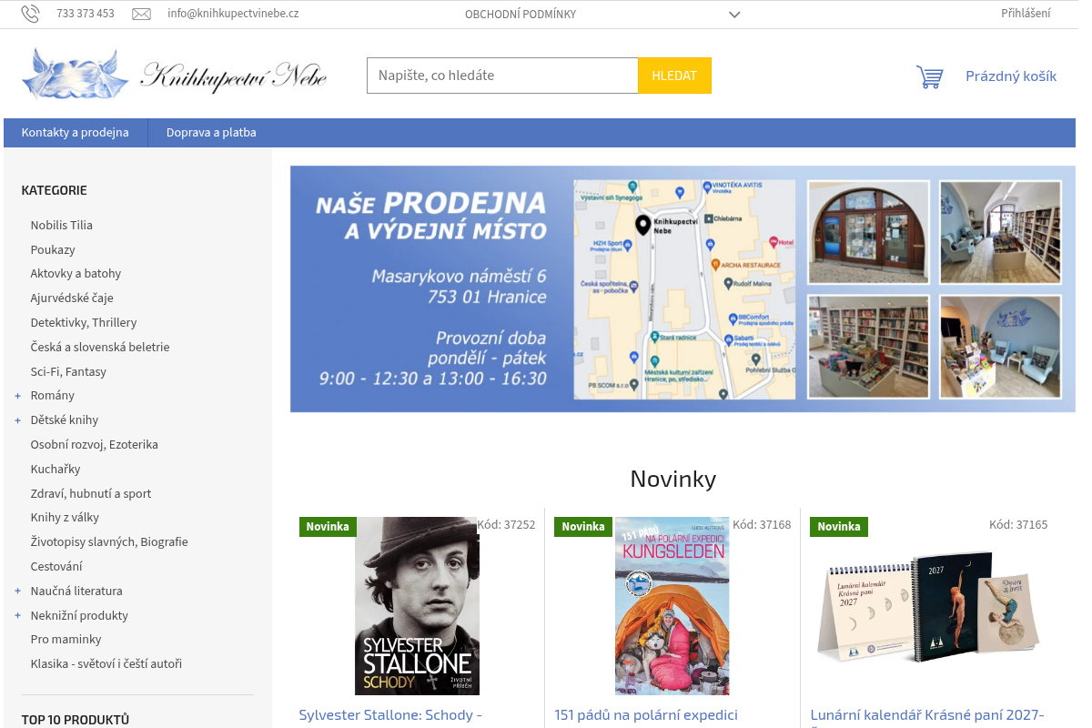Open the Lunární kalendář product image

click(x=928, y=606)
